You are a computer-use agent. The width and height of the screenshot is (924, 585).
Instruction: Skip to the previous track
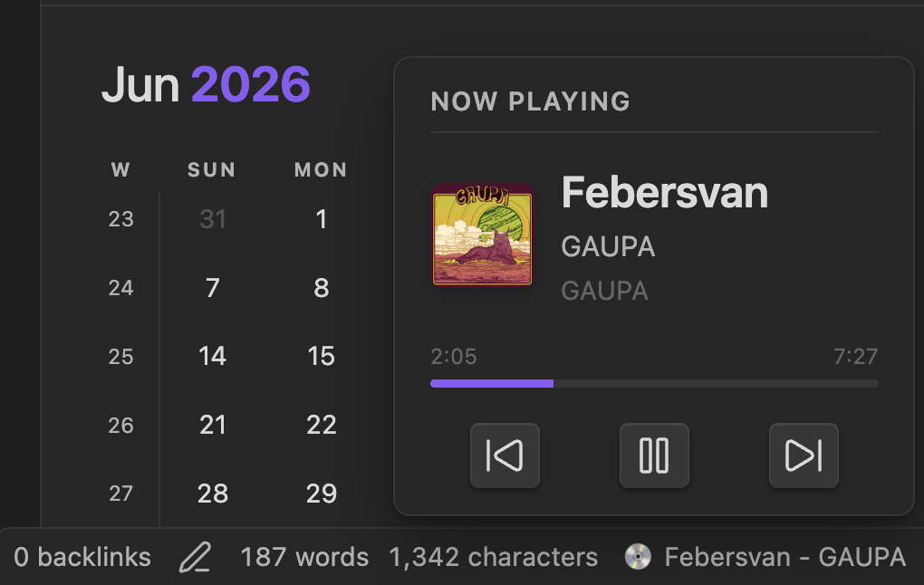pos(505,456)
